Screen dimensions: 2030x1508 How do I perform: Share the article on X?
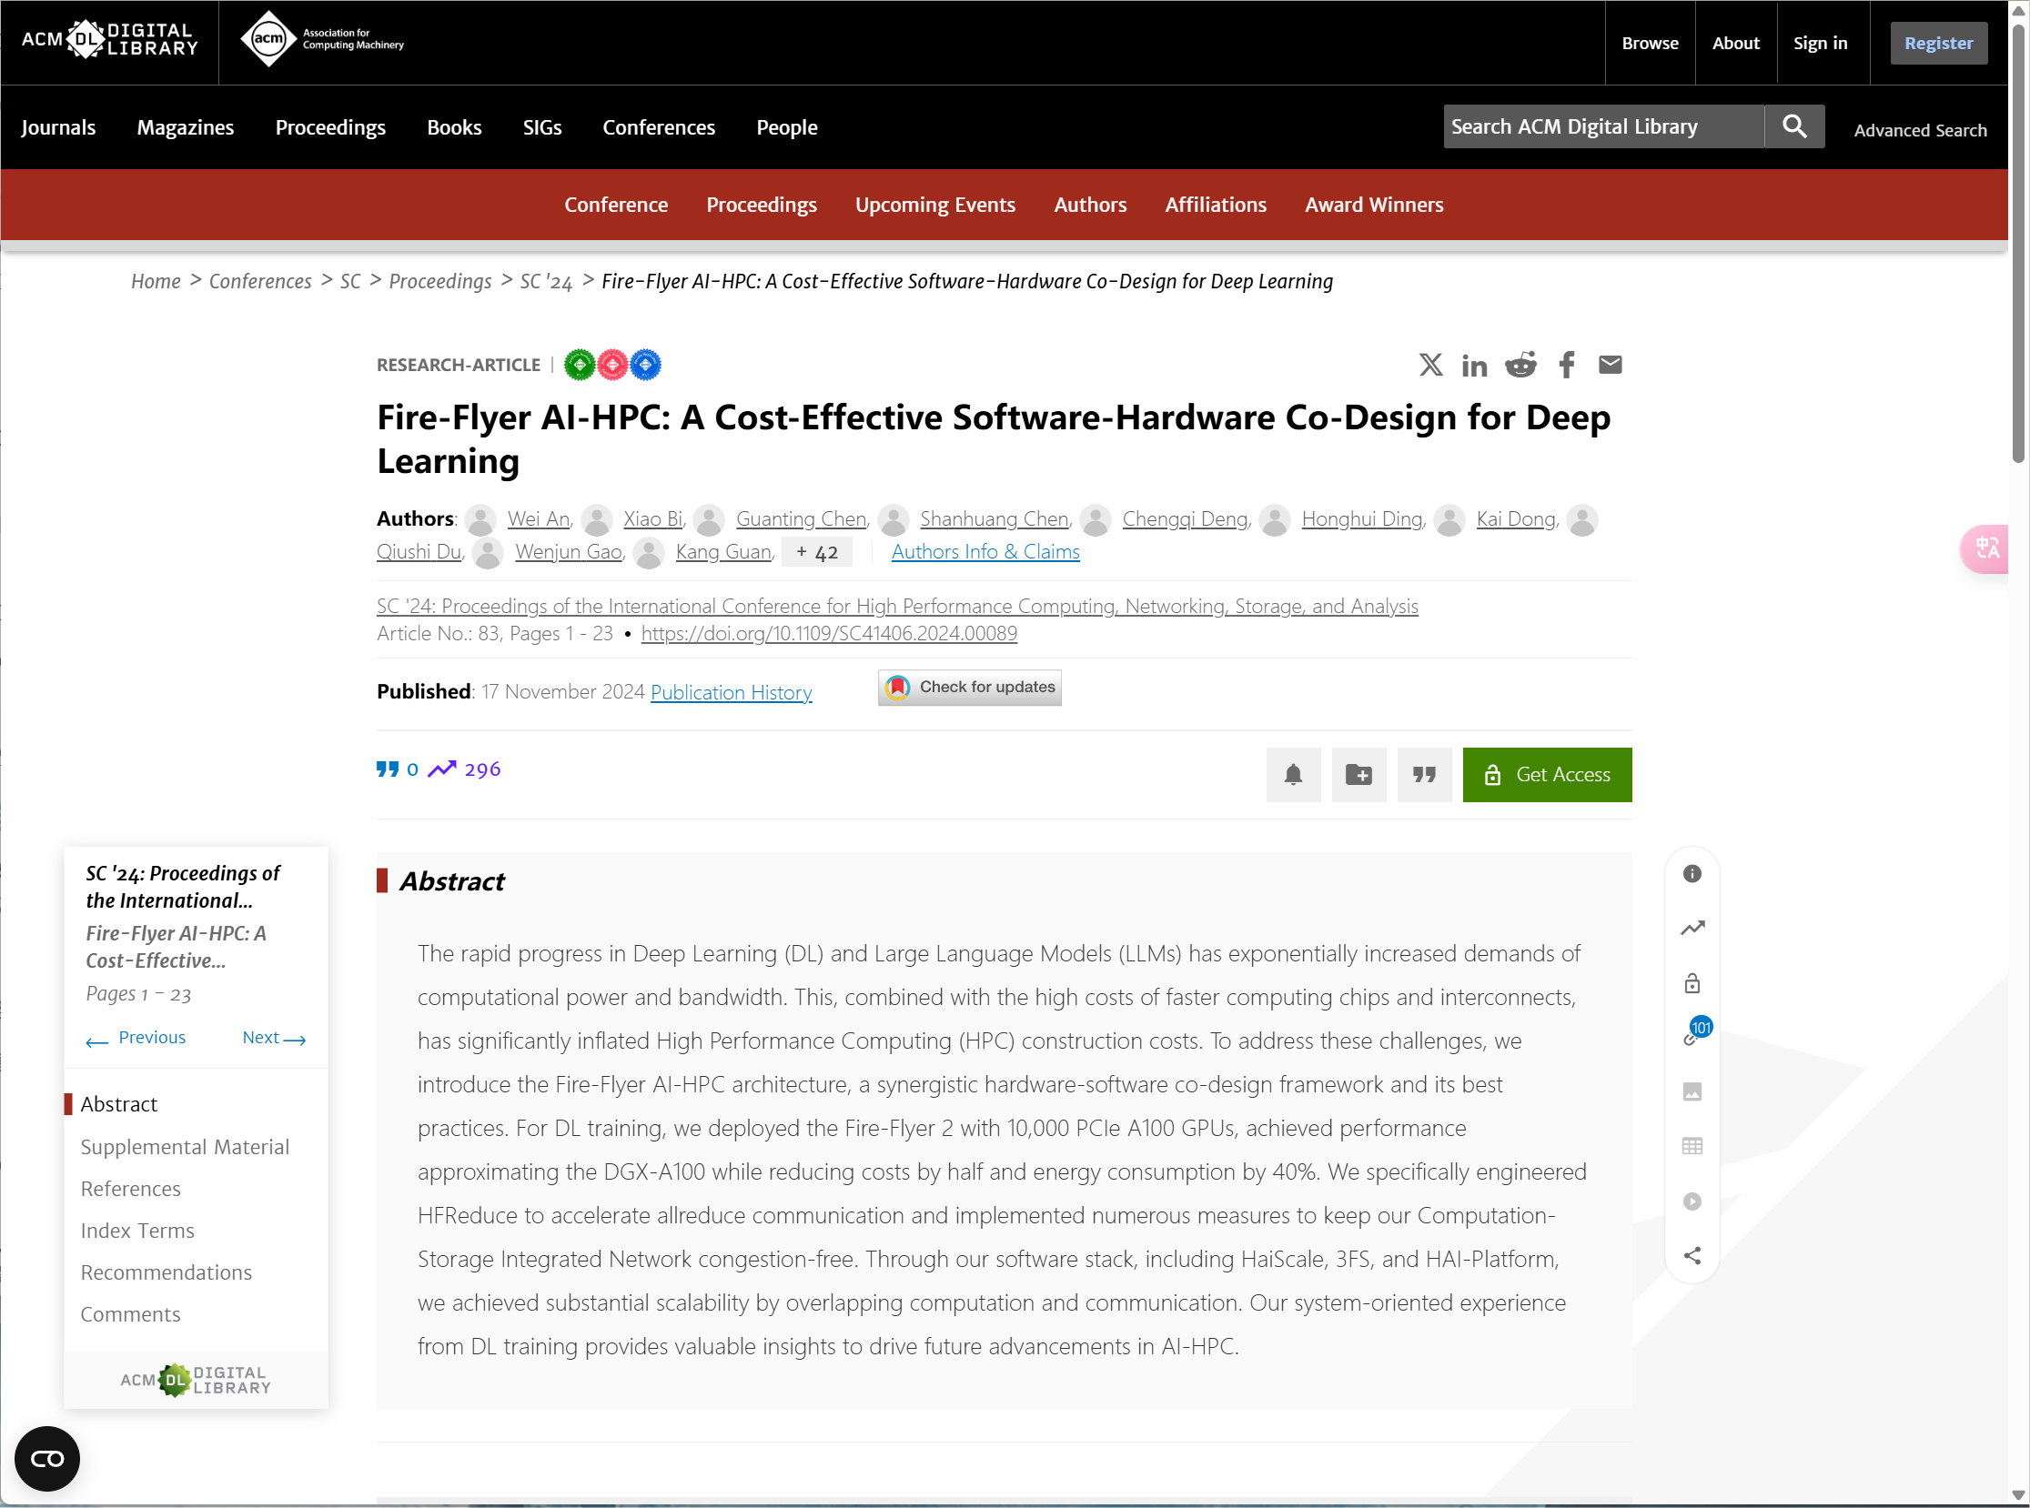click(1431, 365)
